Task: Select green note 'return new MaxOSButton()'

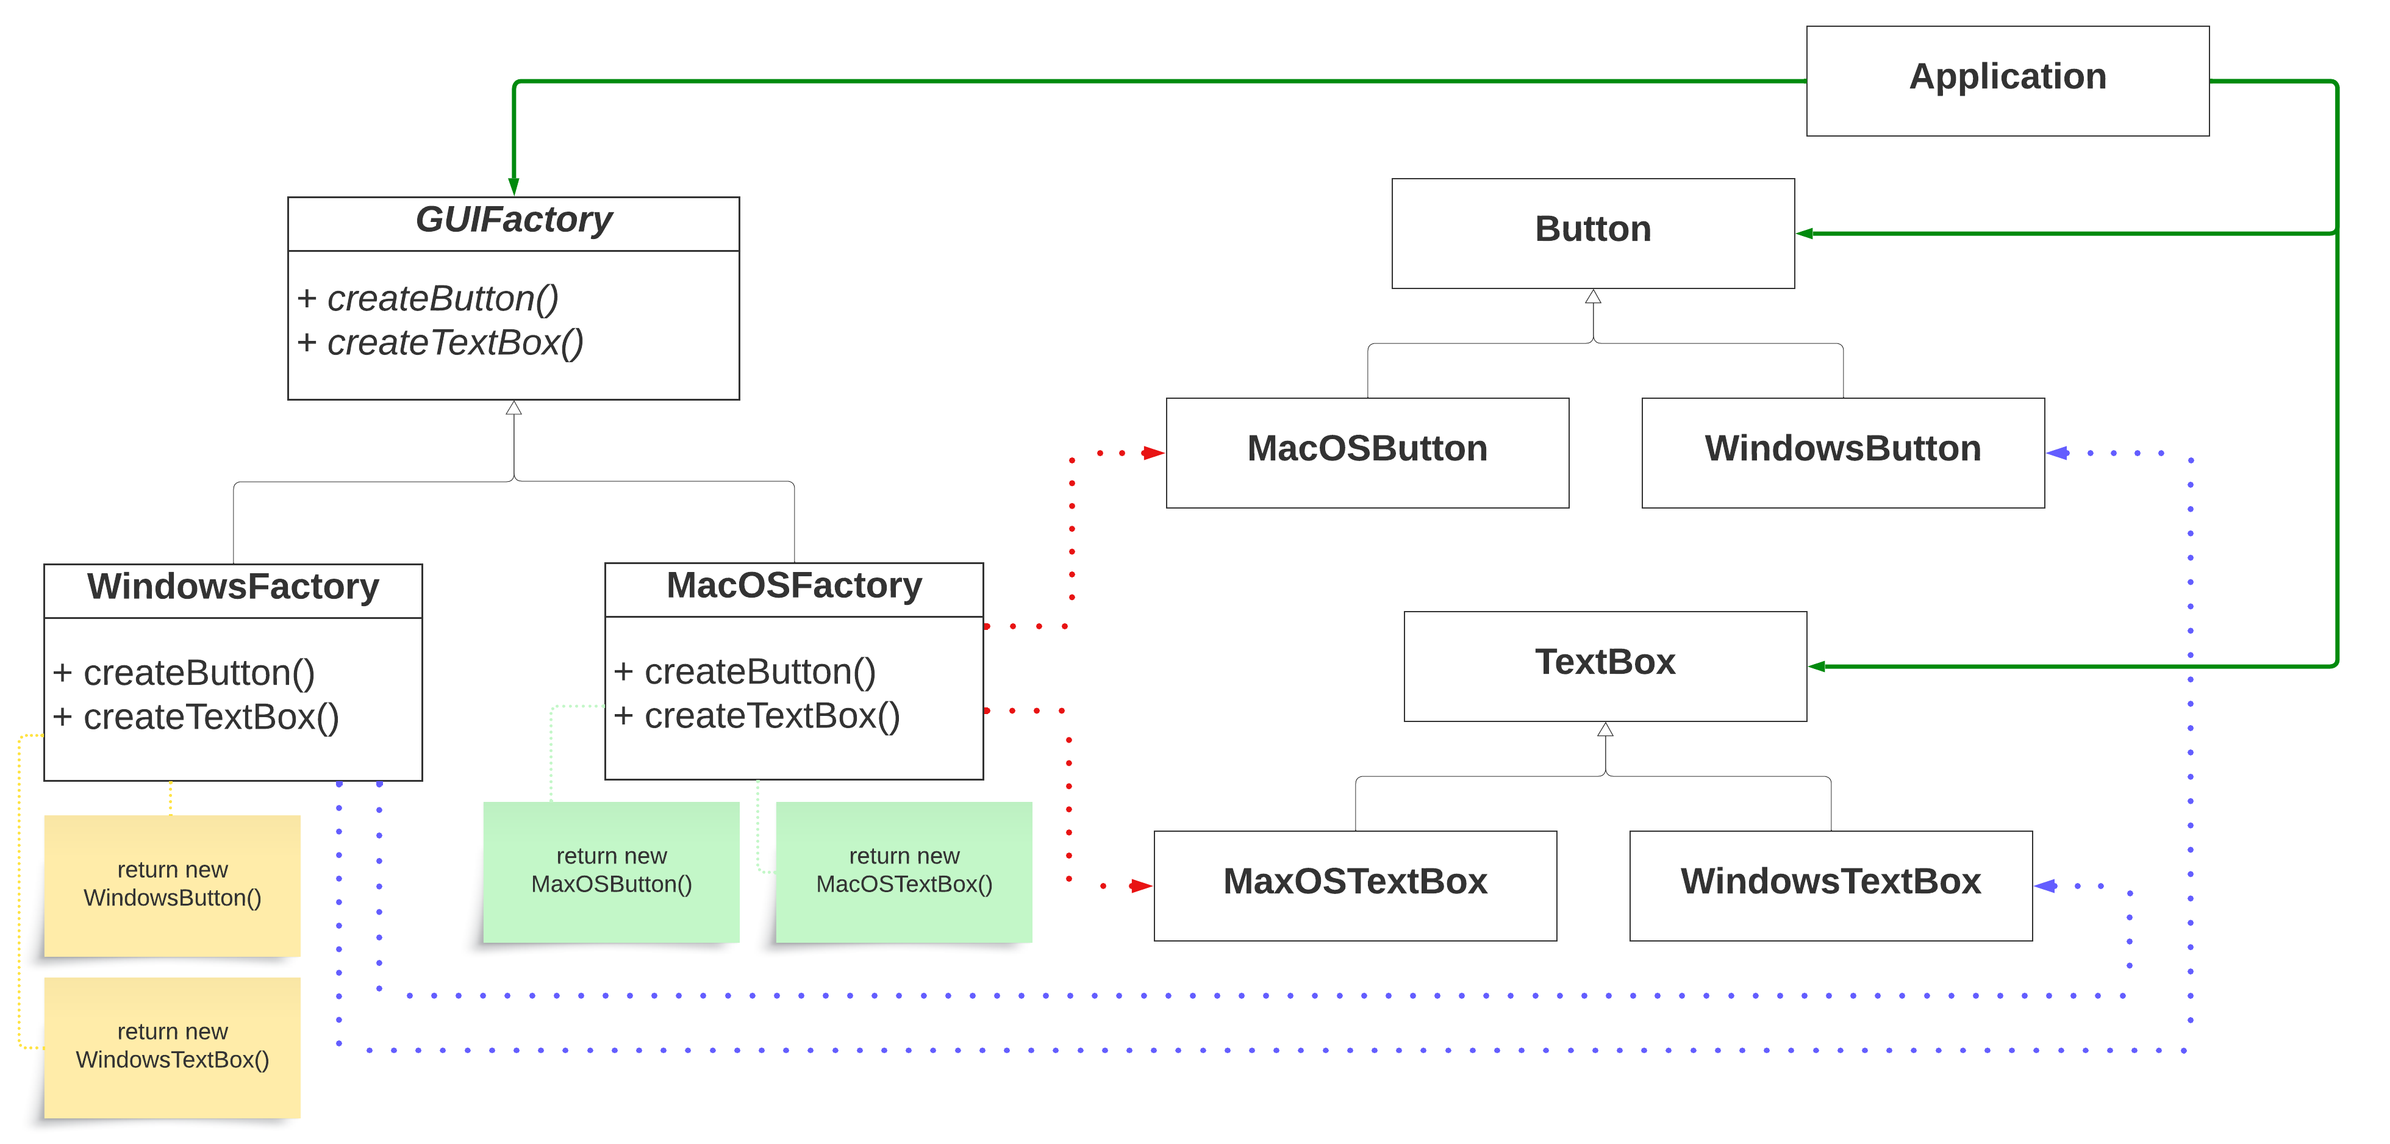Action: (612, 870)
